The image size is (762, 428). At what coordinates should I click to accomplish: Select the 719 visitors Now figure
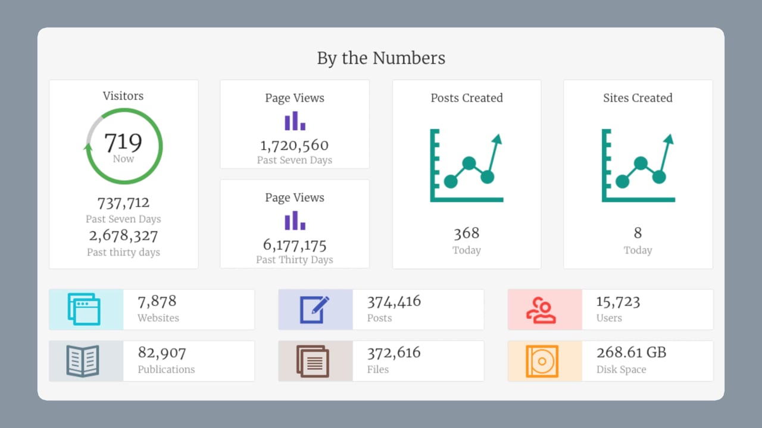coord(123,143)
